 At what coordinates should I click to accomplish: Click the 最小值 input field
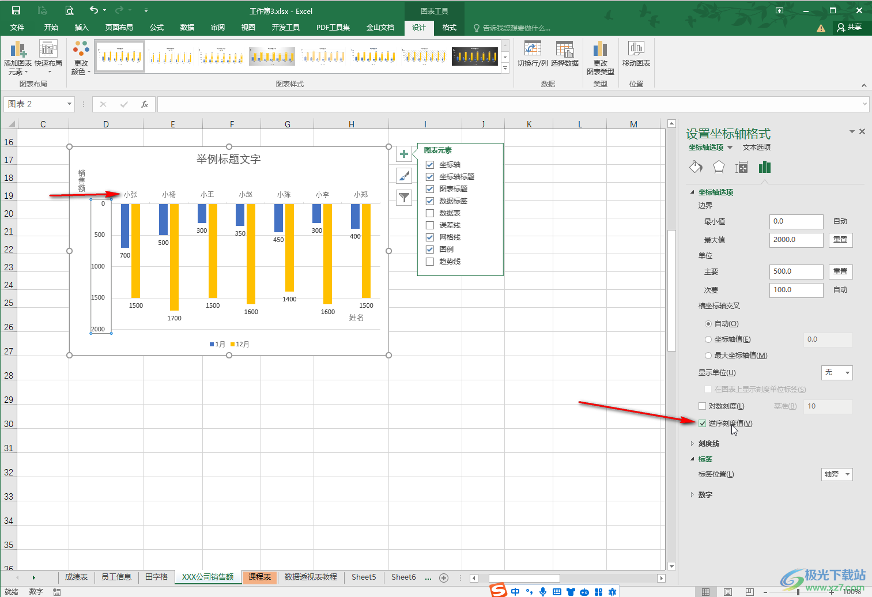click(x=796, y=221)
